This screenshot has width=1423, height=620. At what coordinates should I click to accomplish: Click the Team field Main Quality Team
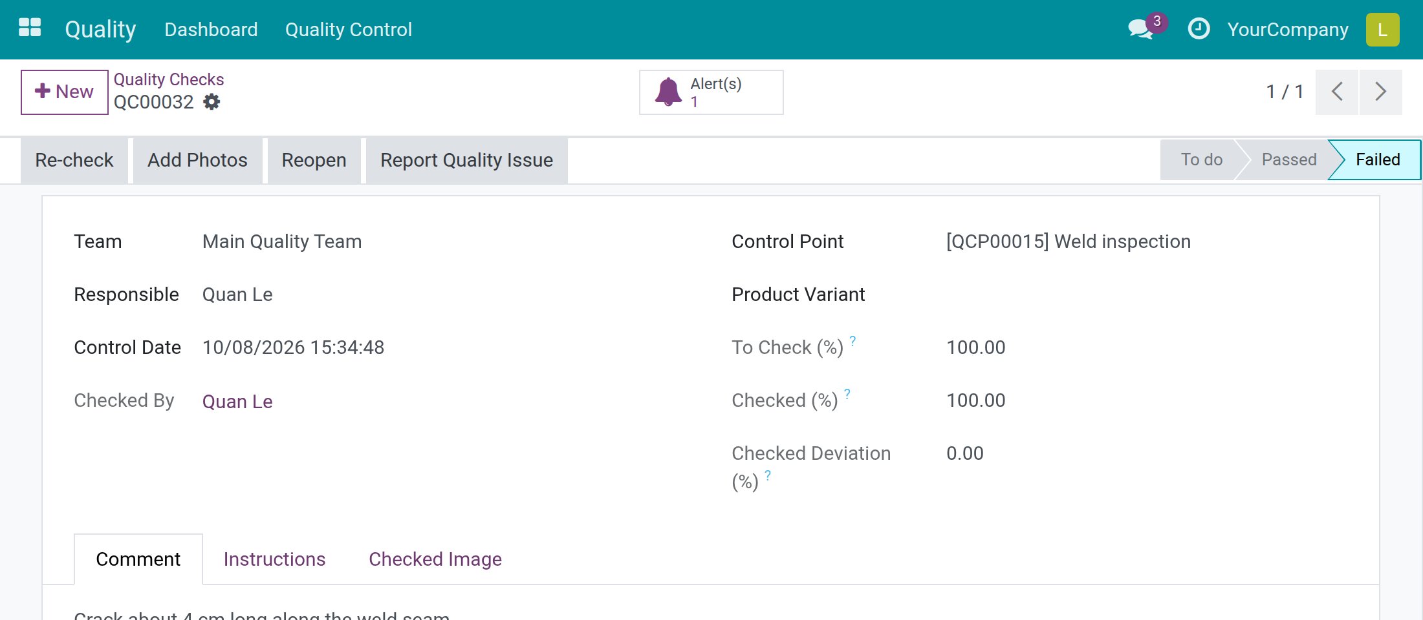[282, 242]
